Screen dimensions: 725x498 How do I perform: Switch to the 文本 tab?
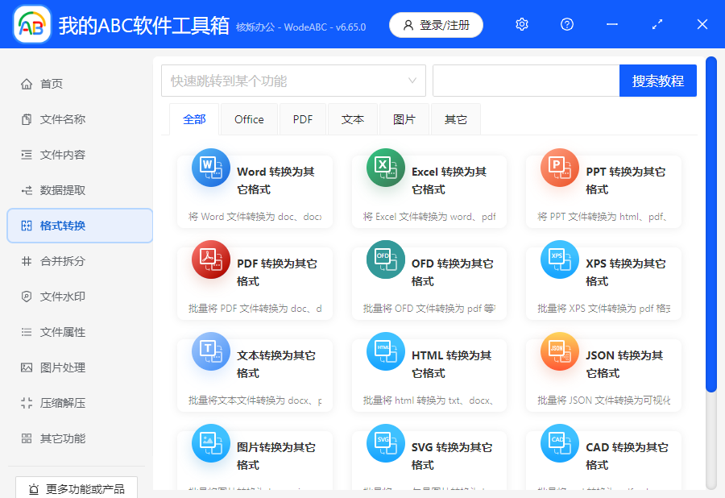point(353,119)
